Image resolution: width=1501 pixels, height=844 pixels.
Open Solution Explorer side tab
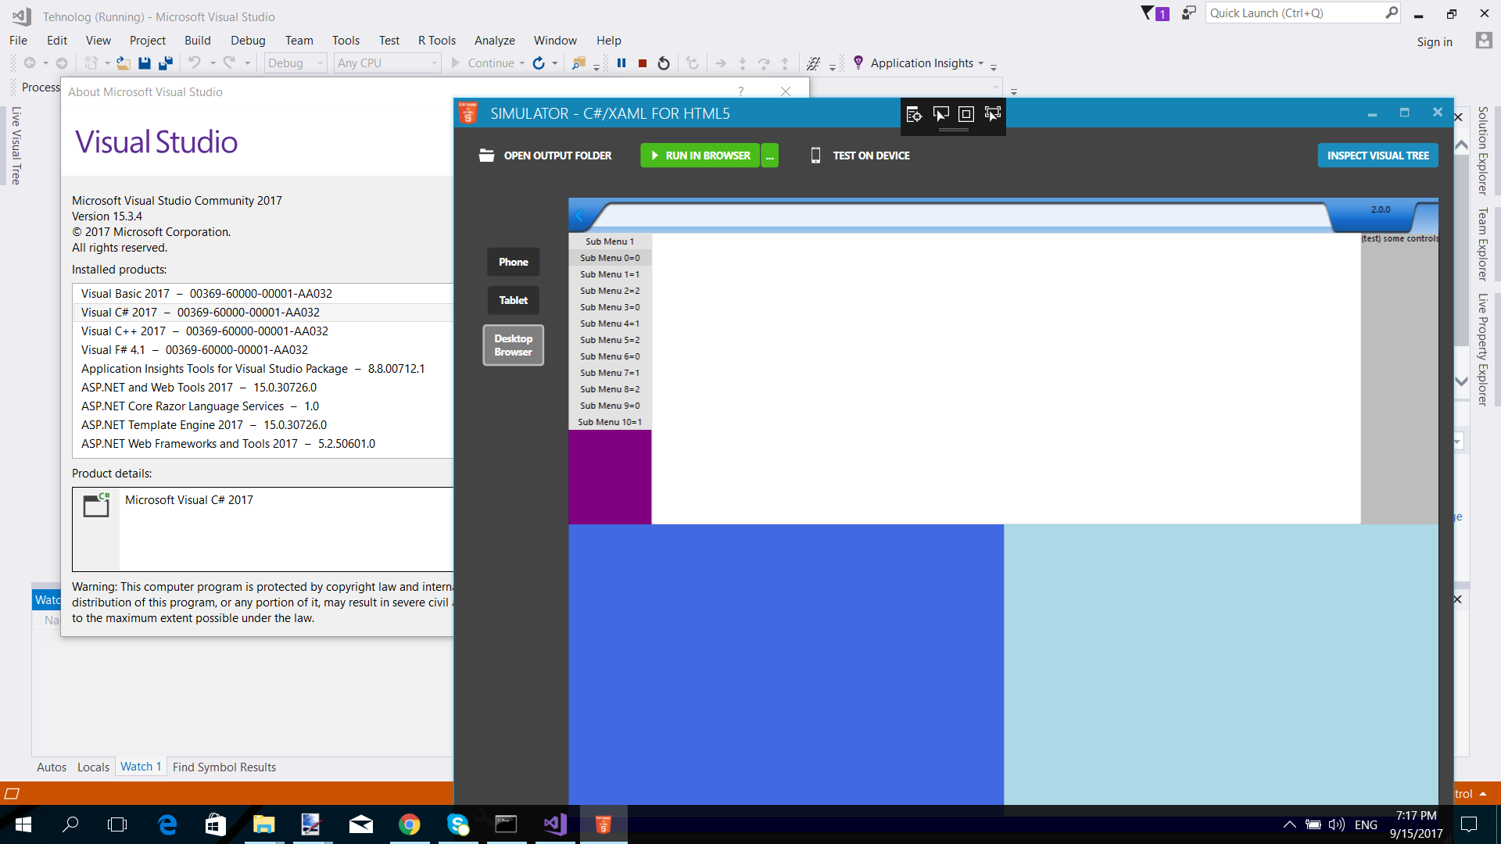point(1482,150)
